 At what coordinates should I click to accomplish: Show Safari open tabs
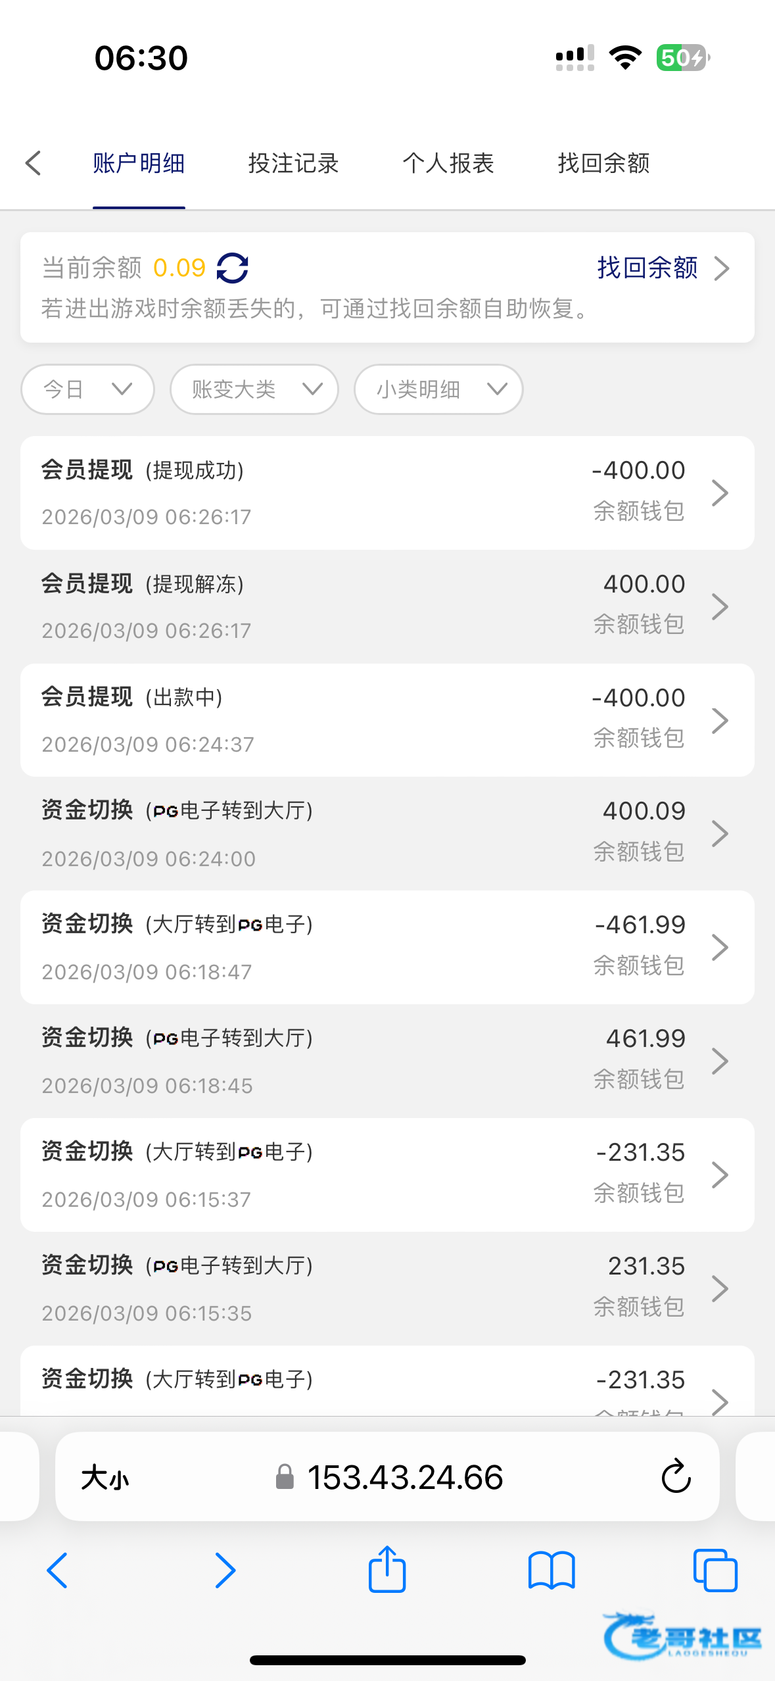click(x=715, y=1570)
